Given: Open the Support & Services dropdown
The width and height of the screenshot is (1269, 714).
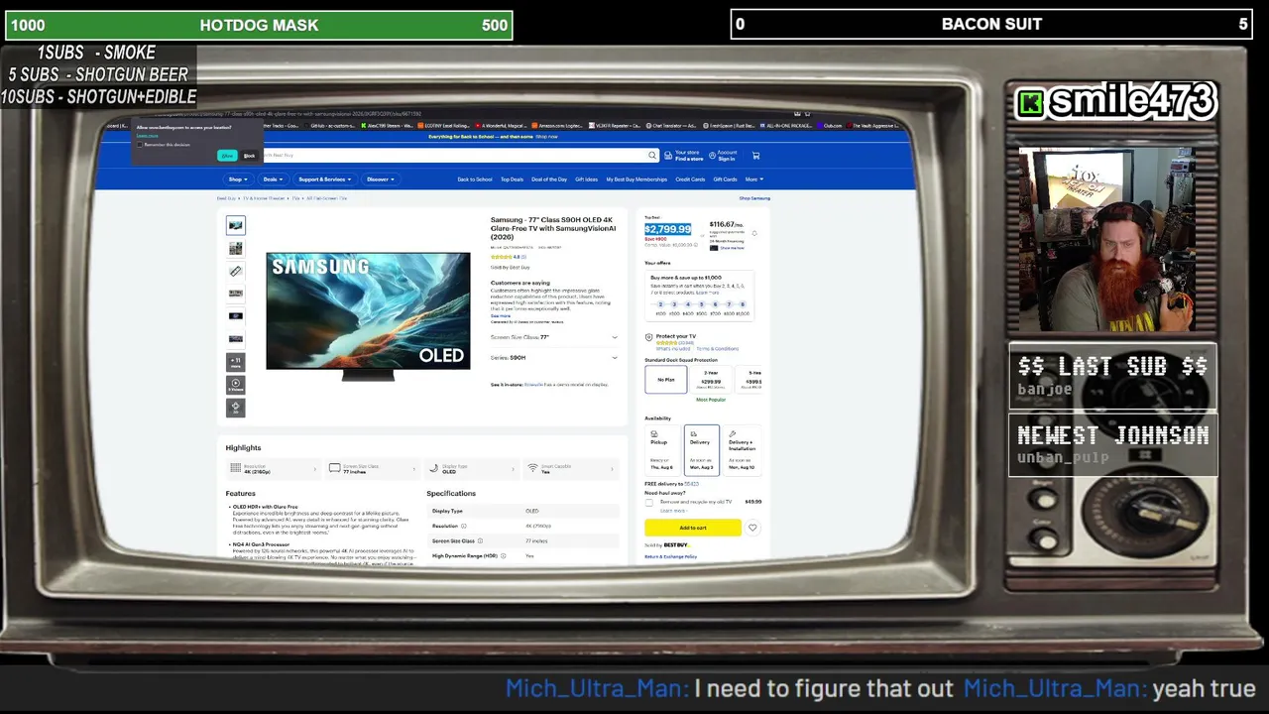Looking at the screenshot, I should [x=324, y=179].
